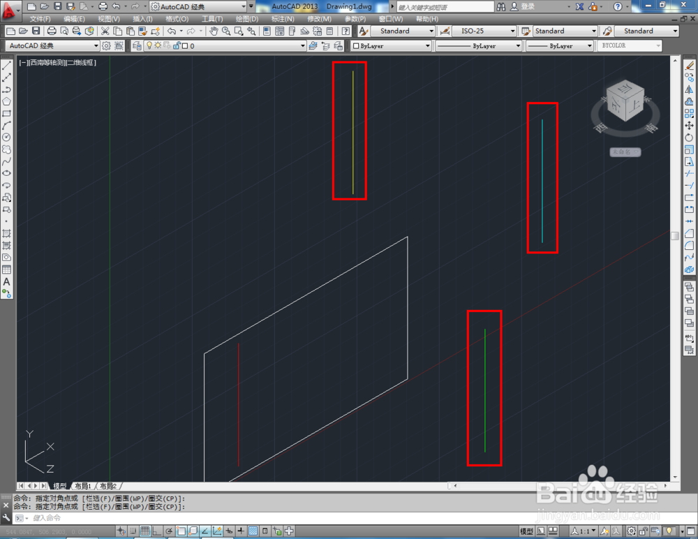
Task: Open the 绘图(D) menu
Action: [x=247, y=19]
